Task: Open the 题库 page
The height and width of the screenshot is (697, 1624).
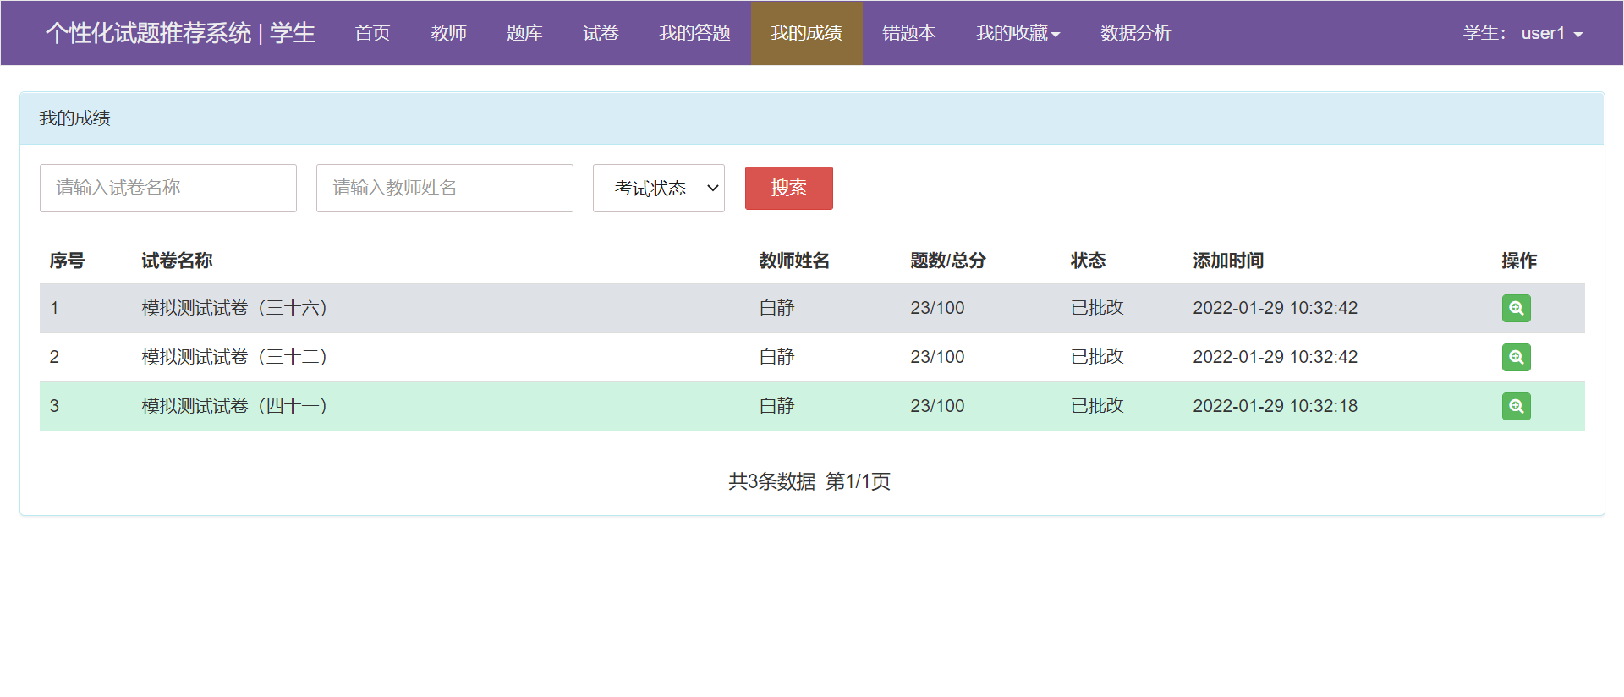Action: point(524,33)
